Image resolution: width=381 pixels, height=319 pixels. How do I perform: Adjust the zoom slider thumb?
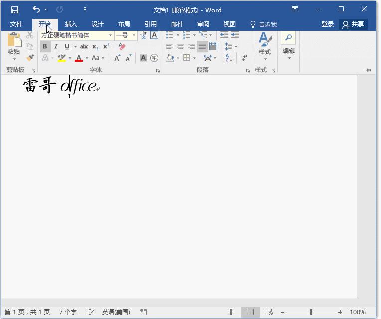311,312
